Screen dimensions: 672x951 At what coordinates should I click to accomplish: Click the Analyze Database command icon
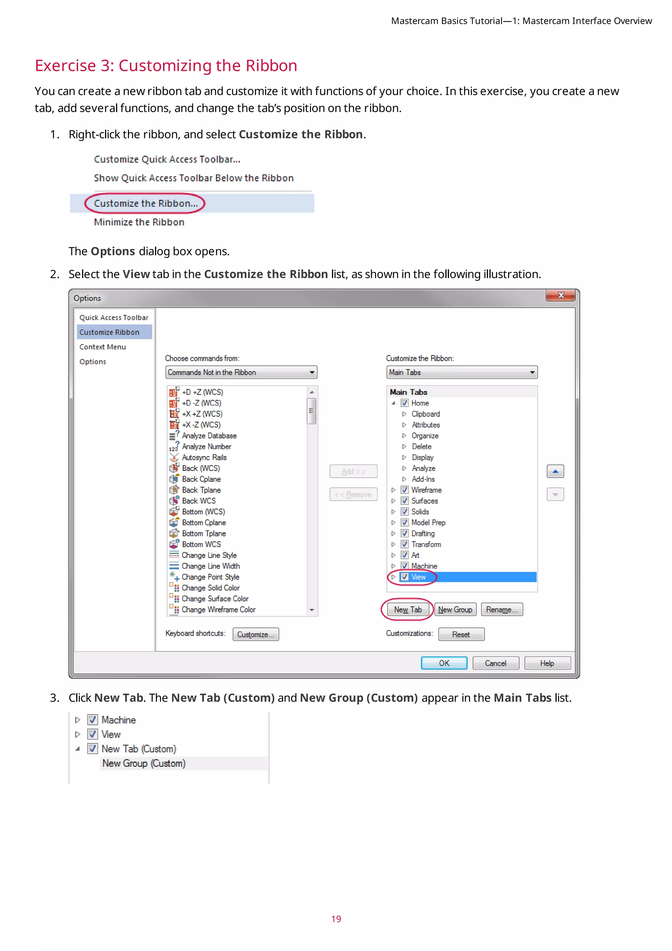click(174, 436)
